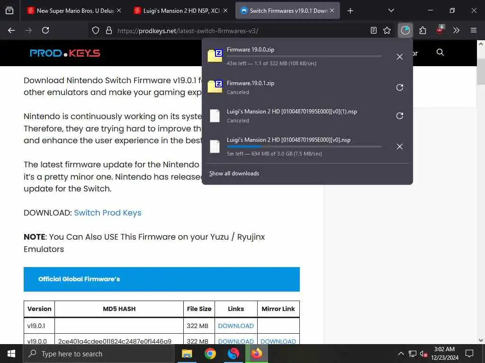
Task: Click Firmware 19.0.0.zip progress bar
Action: tap(304, 57)
